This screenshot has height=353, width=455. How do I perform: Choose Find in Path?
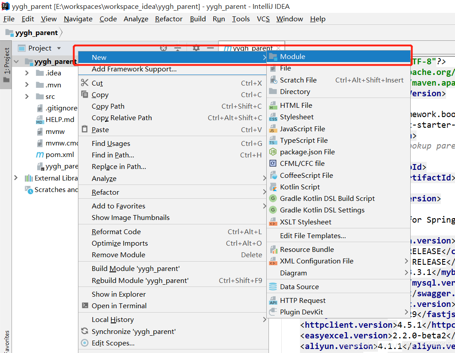coord(172,155)
